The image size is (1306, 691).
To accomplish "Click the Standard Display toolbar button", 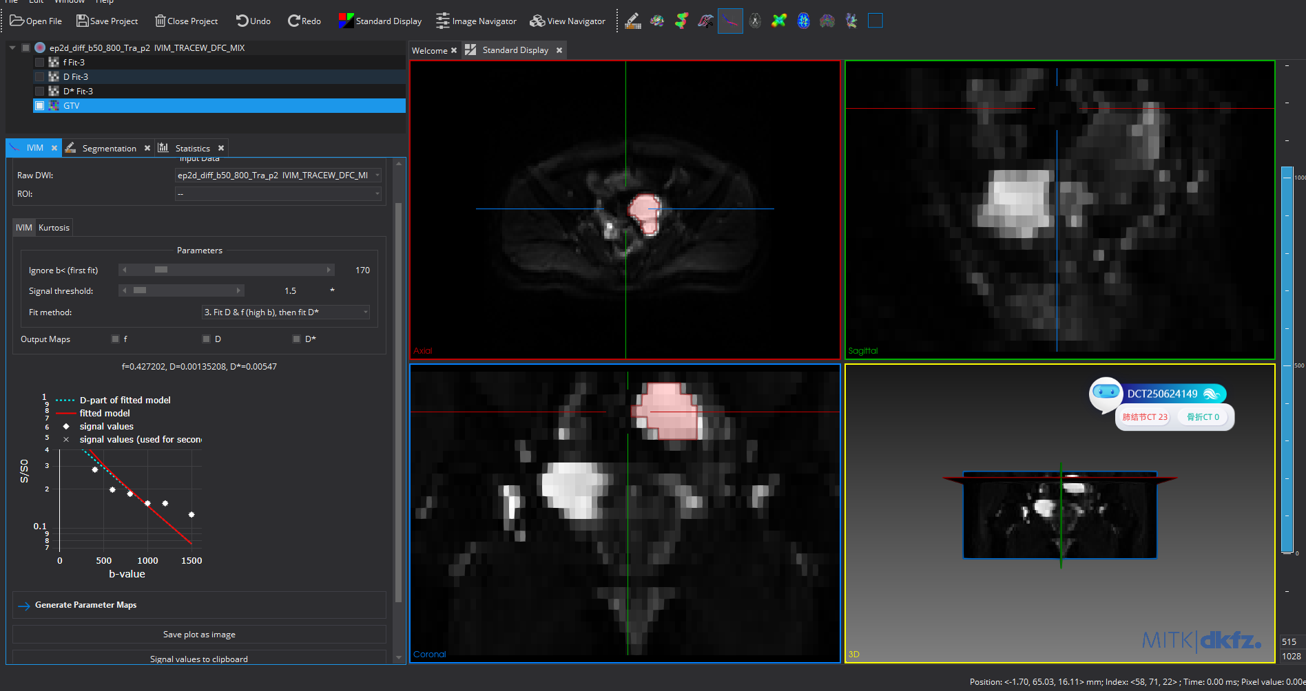I will (380, 21).
